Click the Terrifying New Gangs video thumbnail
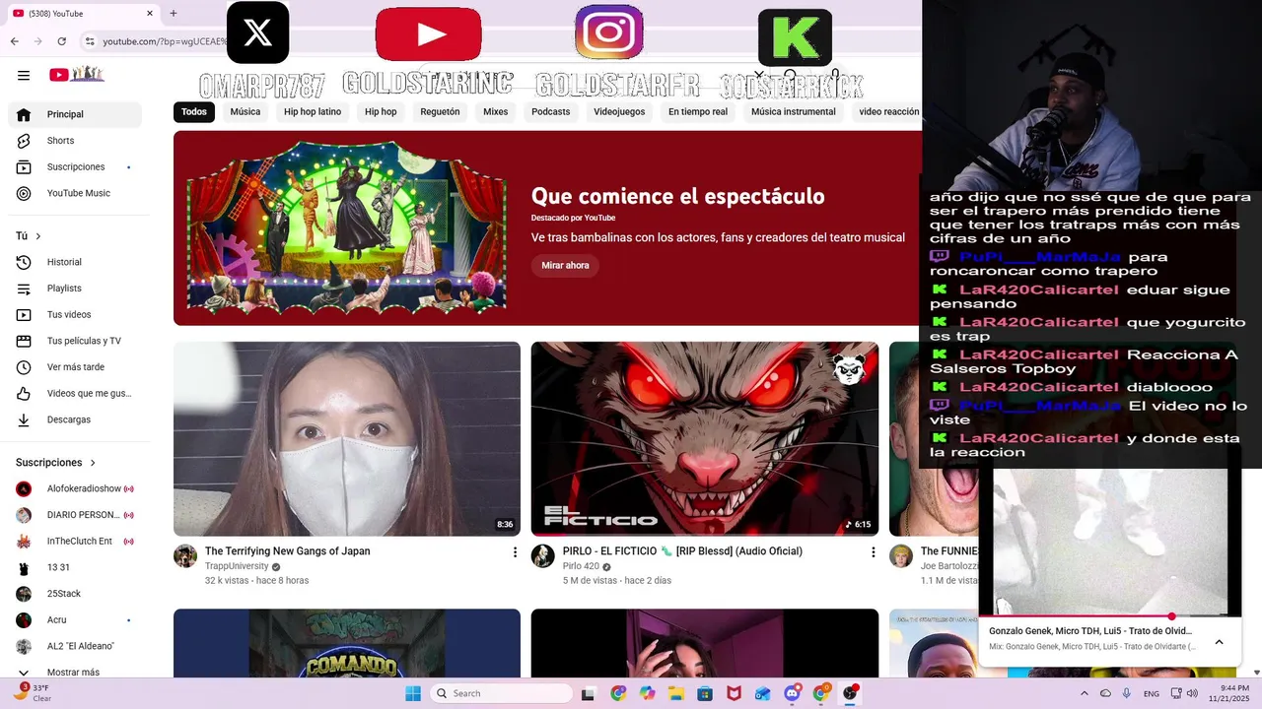Viewport: 1262px width, 709px height. (347, 439)
